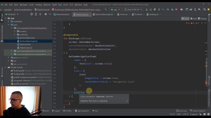Open the Structure side tool tab
This screenshot has height=118, width=211.
[2, 72]
